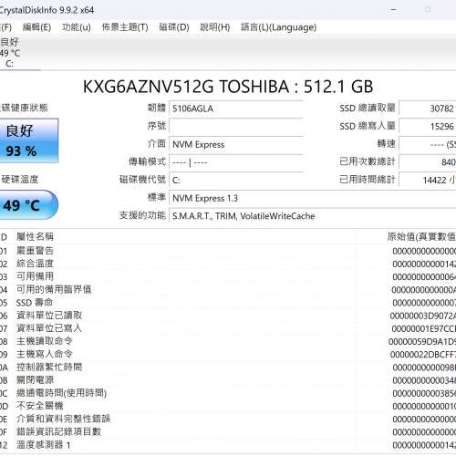Screen dimensions: 456x456
Task: Click the 硬碟溫度 label
Action: [20, 180]
